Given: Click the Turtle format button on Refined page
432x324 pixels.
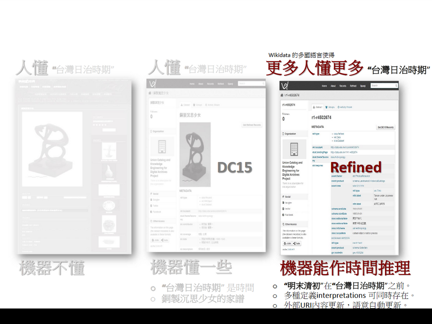Looking at the screenshot, I should tap(296, 244).
